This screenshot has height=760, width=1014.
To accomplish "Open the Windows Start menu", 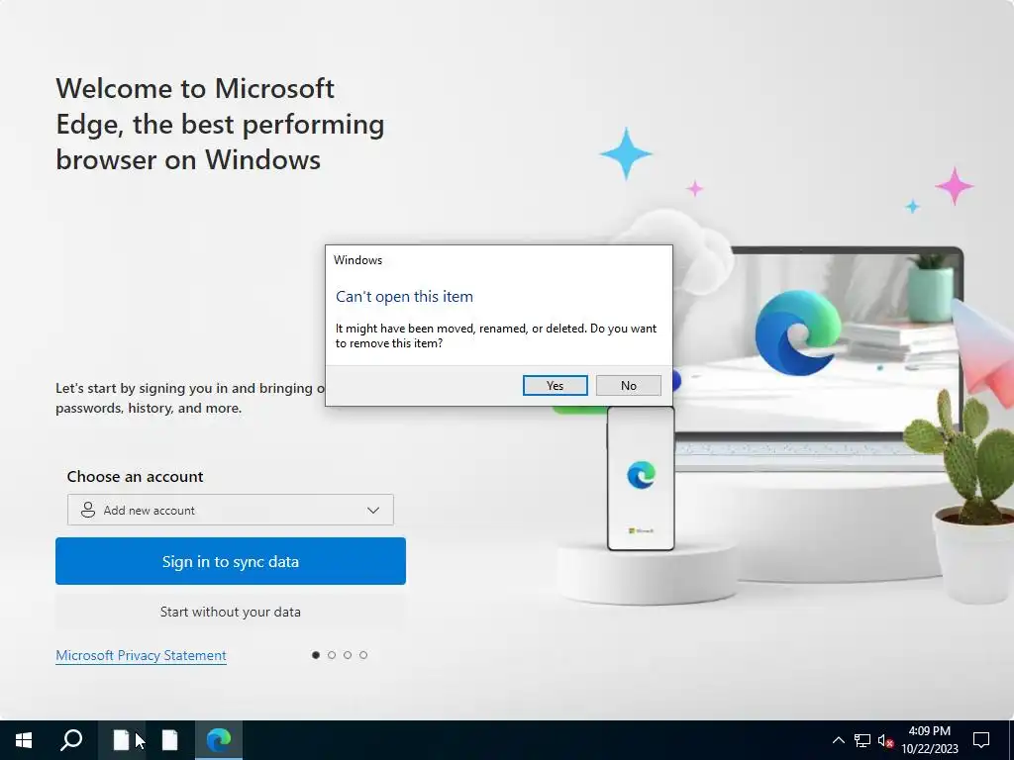I will pos(24,740).
